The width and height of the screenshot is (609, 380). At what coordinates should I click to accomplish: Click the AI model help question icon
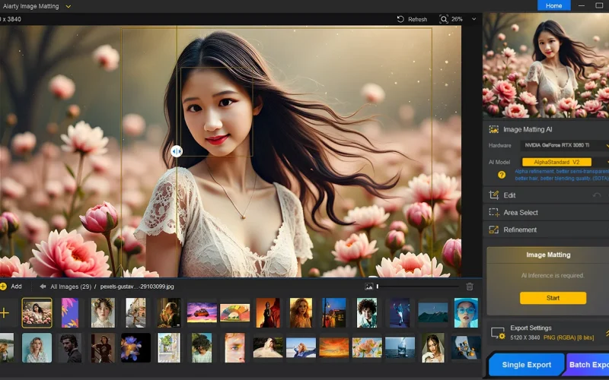point(502,175)
